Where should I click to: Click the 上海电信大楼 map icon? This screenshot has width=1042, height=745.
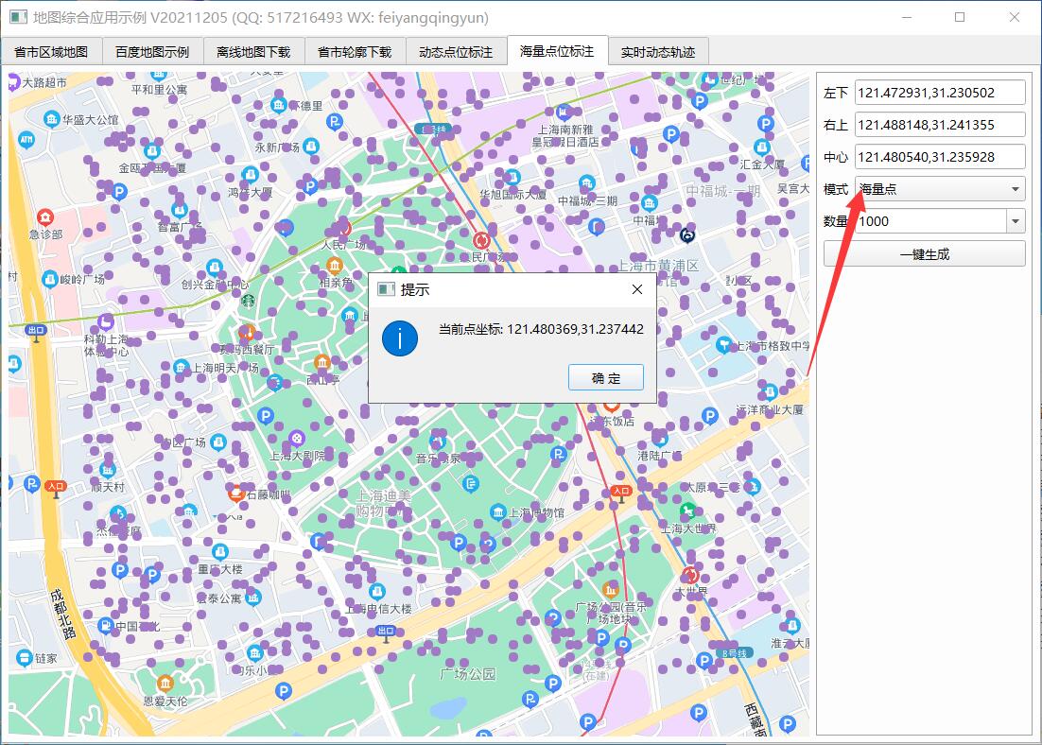coord(377,591)
